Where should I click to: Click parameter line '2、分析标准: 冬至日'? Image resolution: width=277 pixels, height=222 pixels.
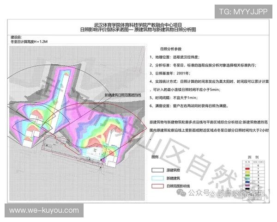(x=203, y=65)
